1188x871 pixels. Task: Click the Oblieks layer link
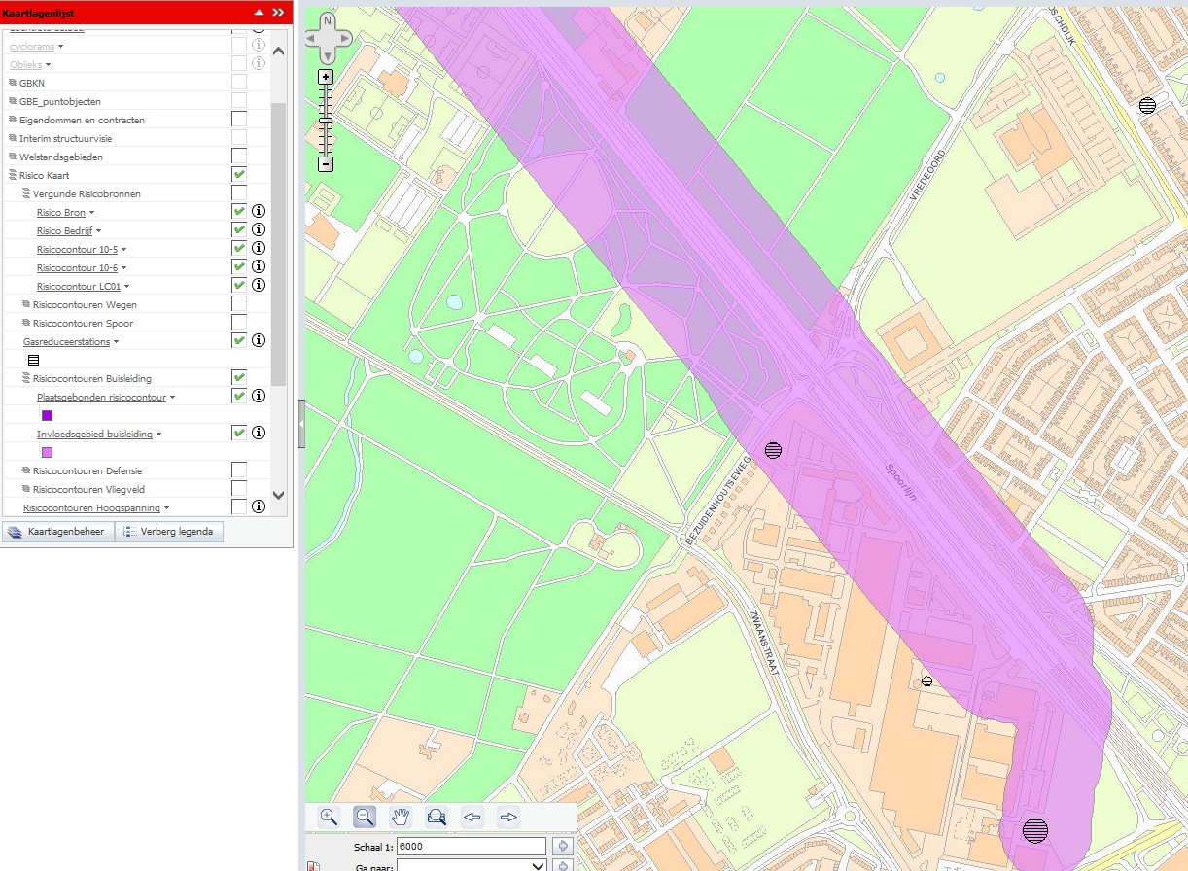pos(25,64)
